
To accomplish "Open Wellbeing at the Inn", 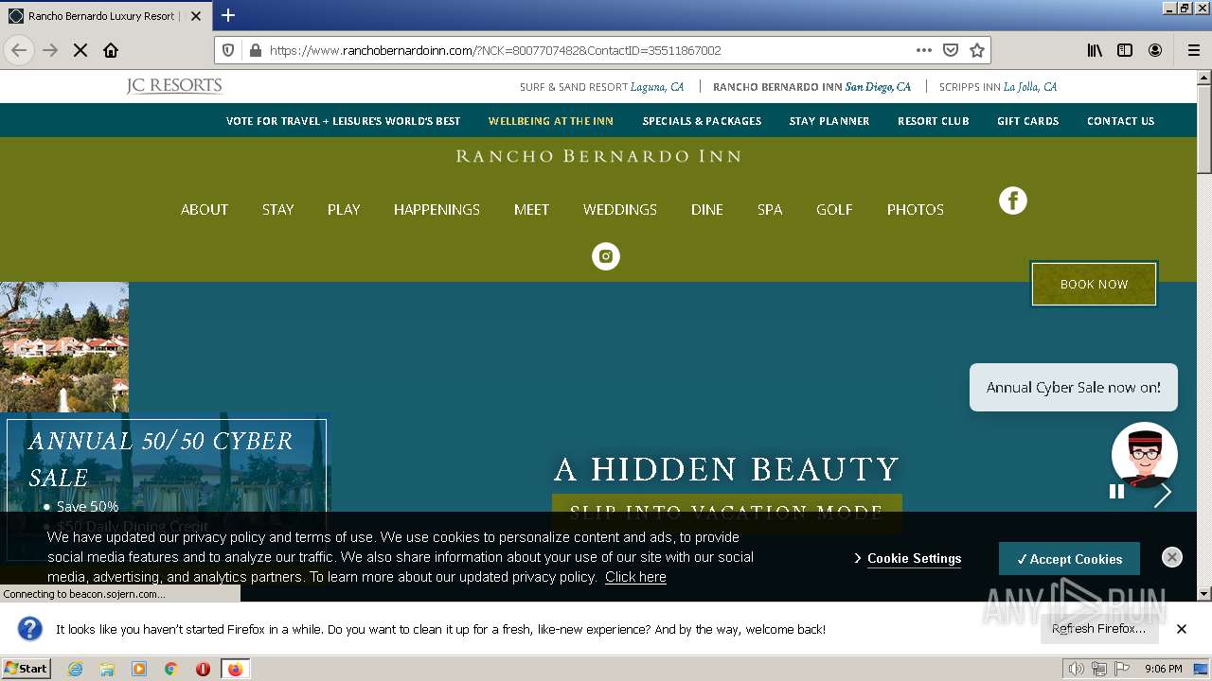I will click(551, 121).
